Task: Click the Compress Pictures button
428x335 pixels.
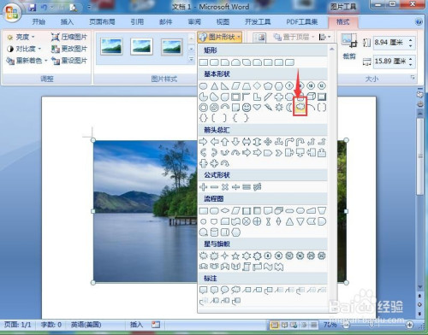Action: point(68,37)
